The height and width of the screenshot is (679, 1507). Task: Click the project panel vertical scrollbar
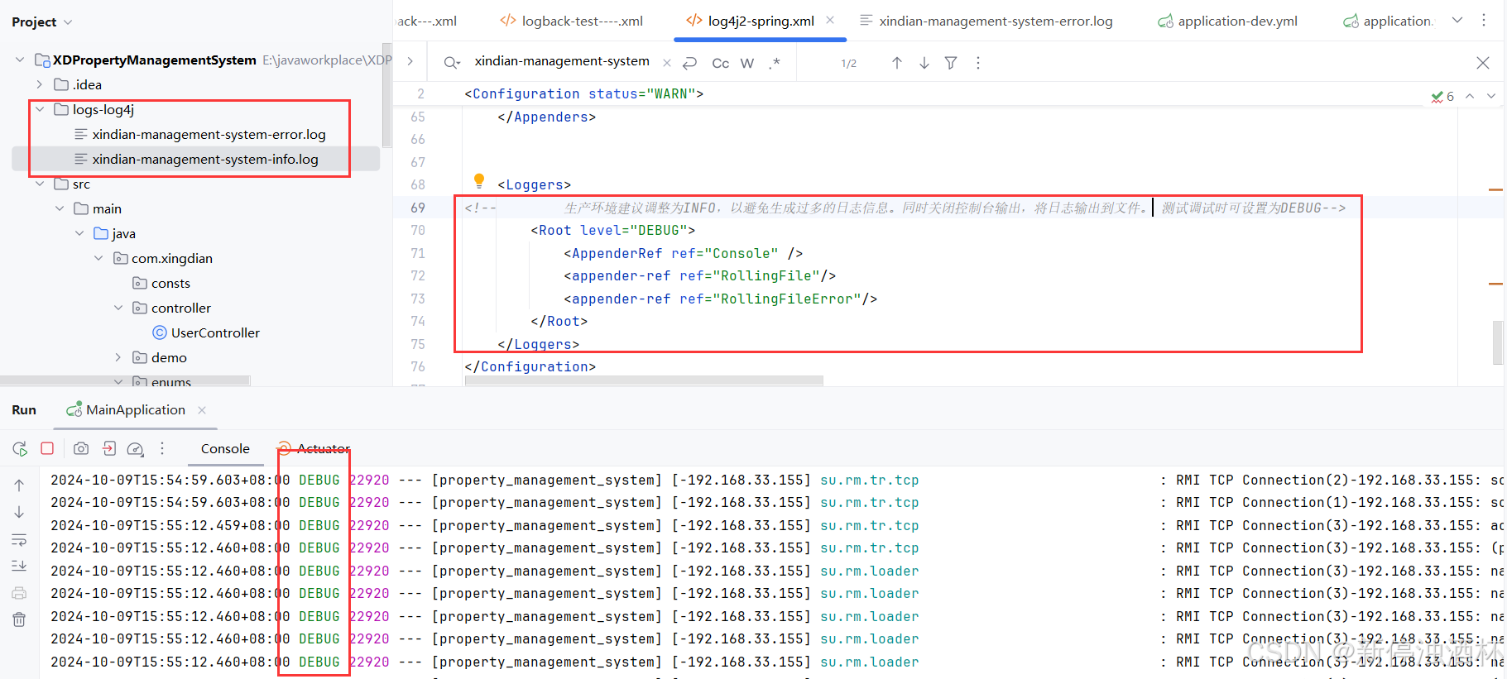(x=386, y=95)
